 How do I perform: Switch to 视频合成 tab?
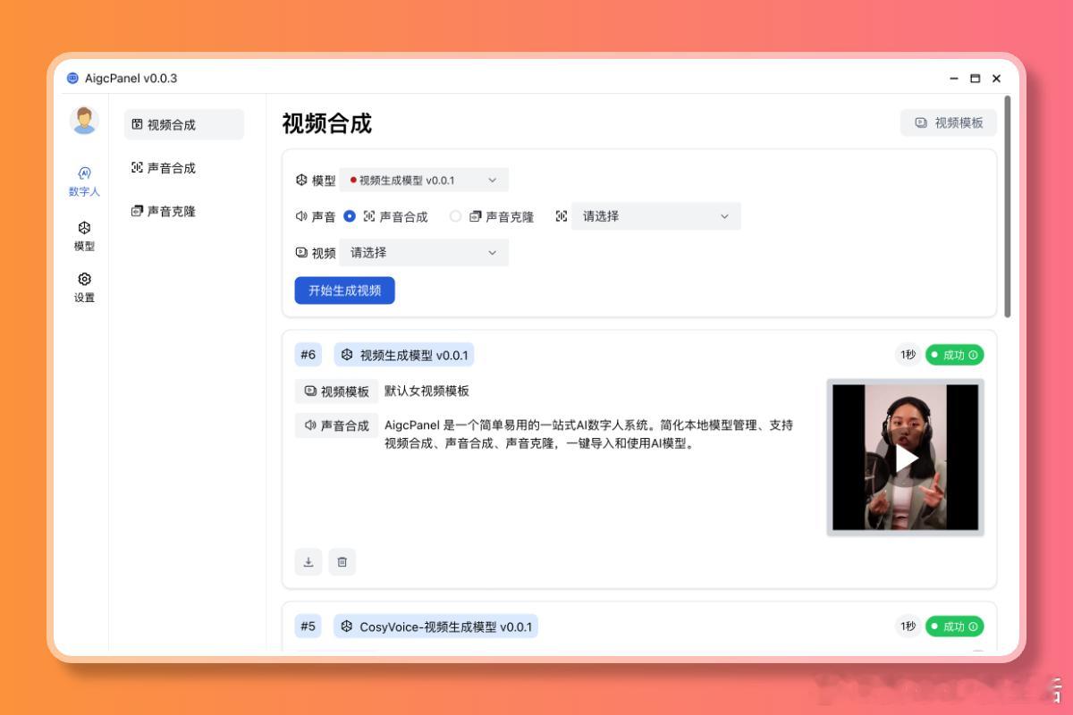183,124
